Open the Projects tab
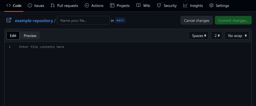 point(120,6)
